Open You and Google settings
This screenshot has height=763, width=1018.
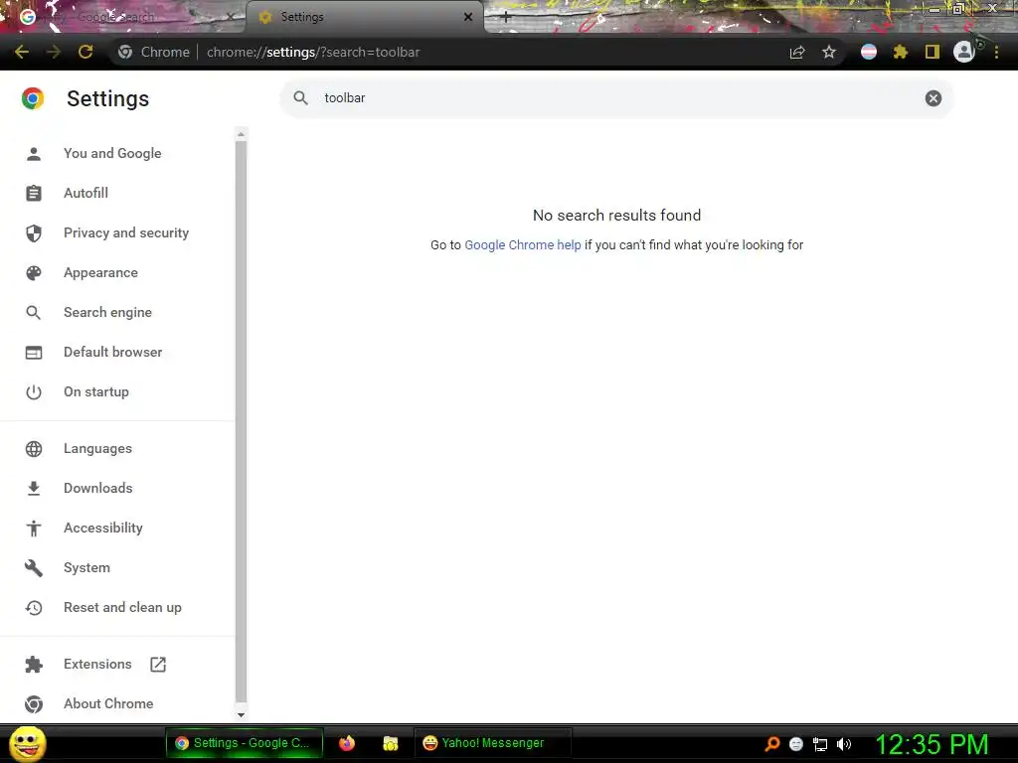tap(112, 153)
